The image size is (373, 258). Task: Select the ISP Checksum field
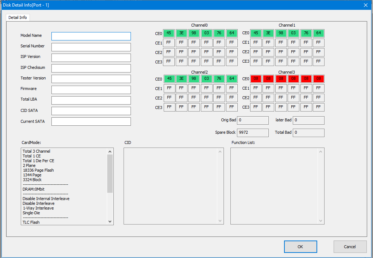91,68
